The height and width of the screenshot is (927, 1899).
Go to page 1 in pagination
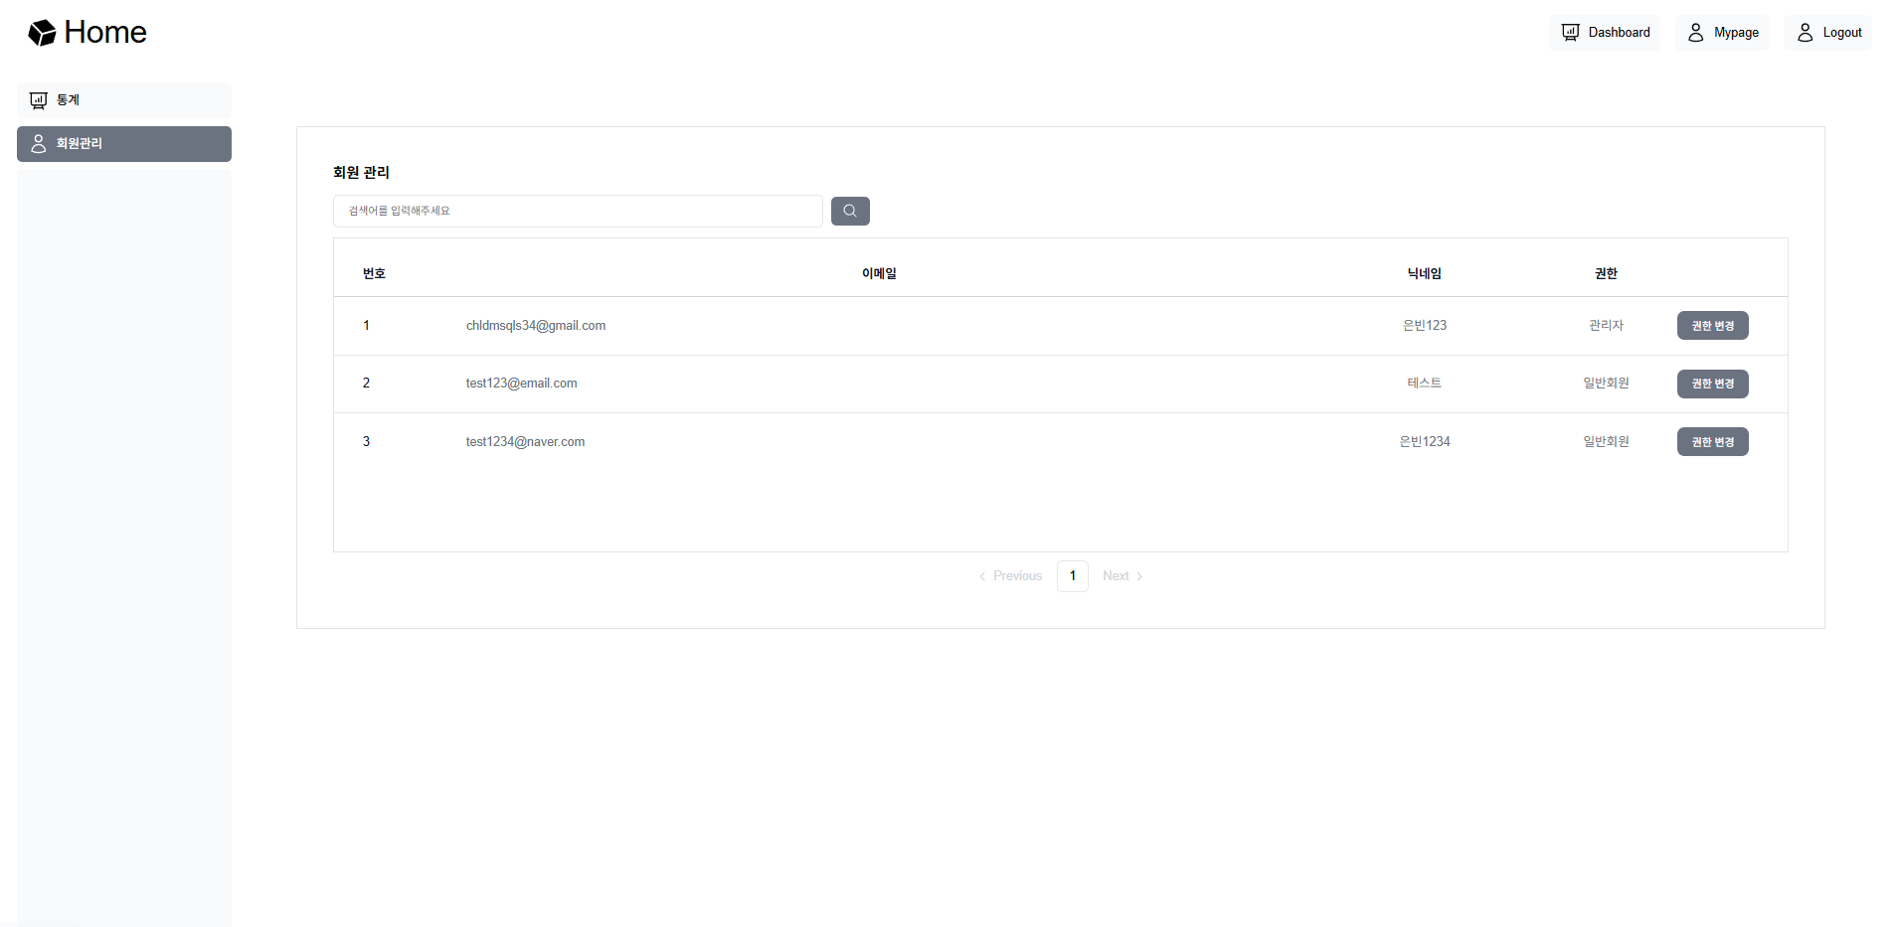(1072, 576)
